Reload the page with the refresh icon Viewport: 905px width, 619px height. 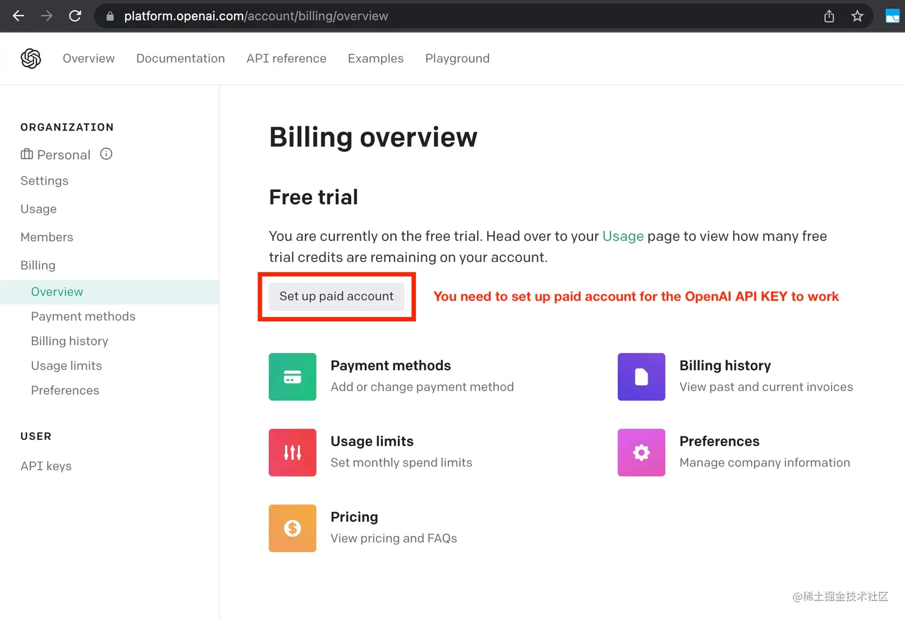(75, 16)
